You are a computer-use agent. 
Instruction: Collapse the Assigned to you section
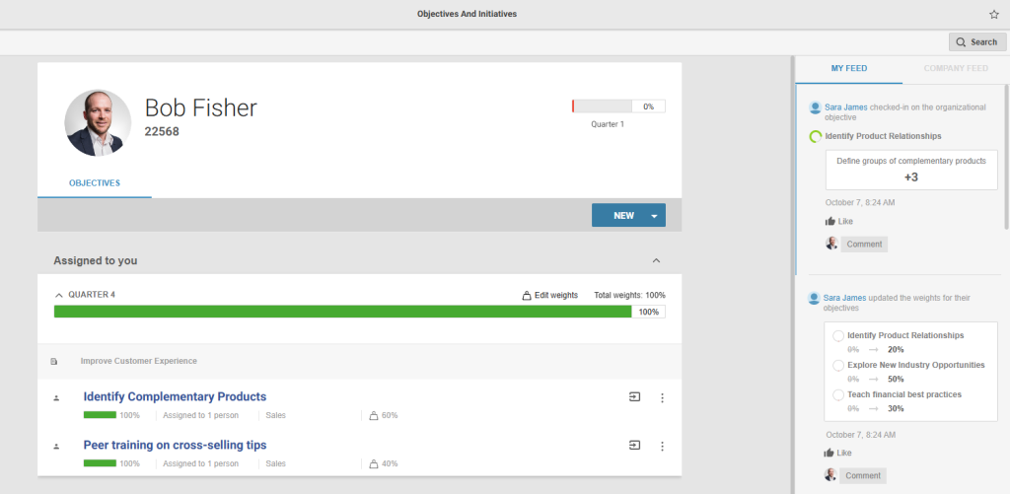[x=657, y=260]
